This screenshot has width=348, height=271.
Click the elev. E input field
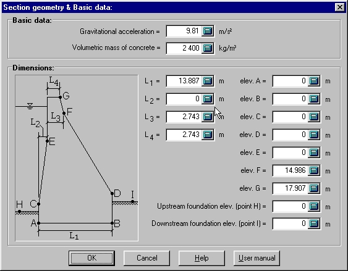[x=291, y=152]
